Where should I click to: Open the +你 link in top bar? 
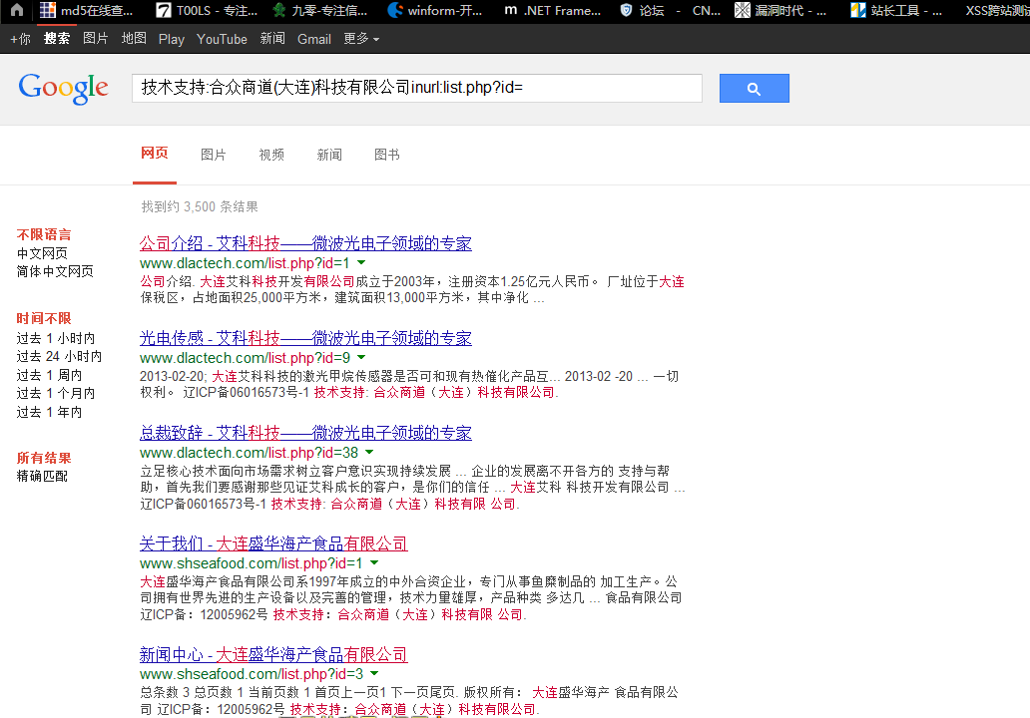click(x=20, y=39)
